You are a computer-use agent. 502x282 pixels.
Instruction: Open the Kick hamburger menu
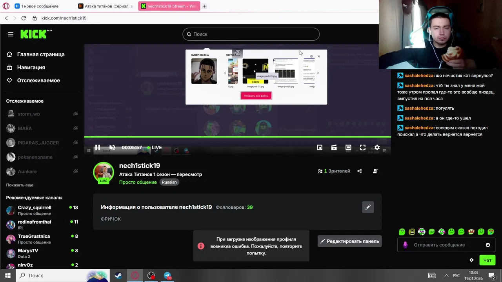point(11,34)
